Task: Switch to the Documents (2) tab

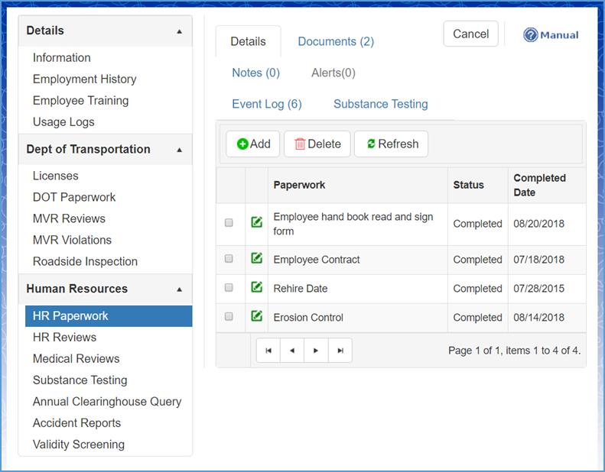Action: 336,41
